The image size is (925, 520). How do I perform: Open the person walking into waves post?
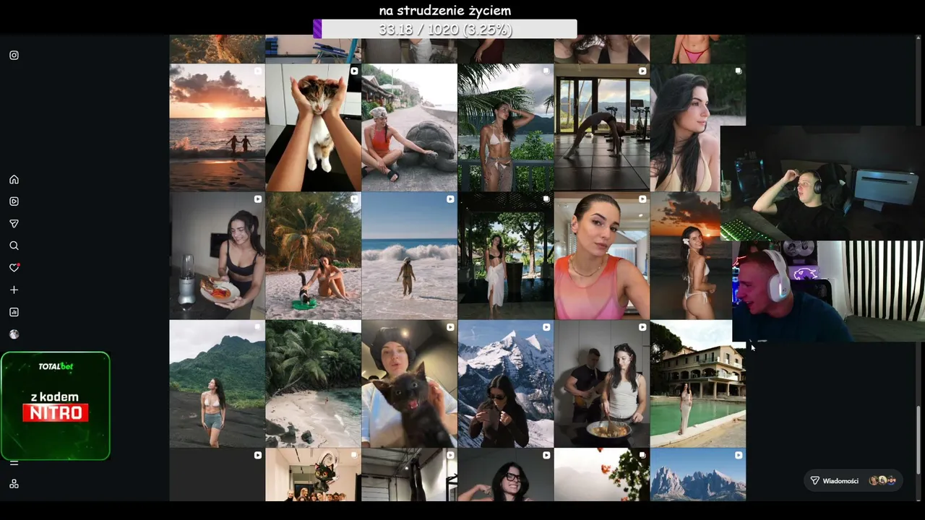tap(409, 256)
